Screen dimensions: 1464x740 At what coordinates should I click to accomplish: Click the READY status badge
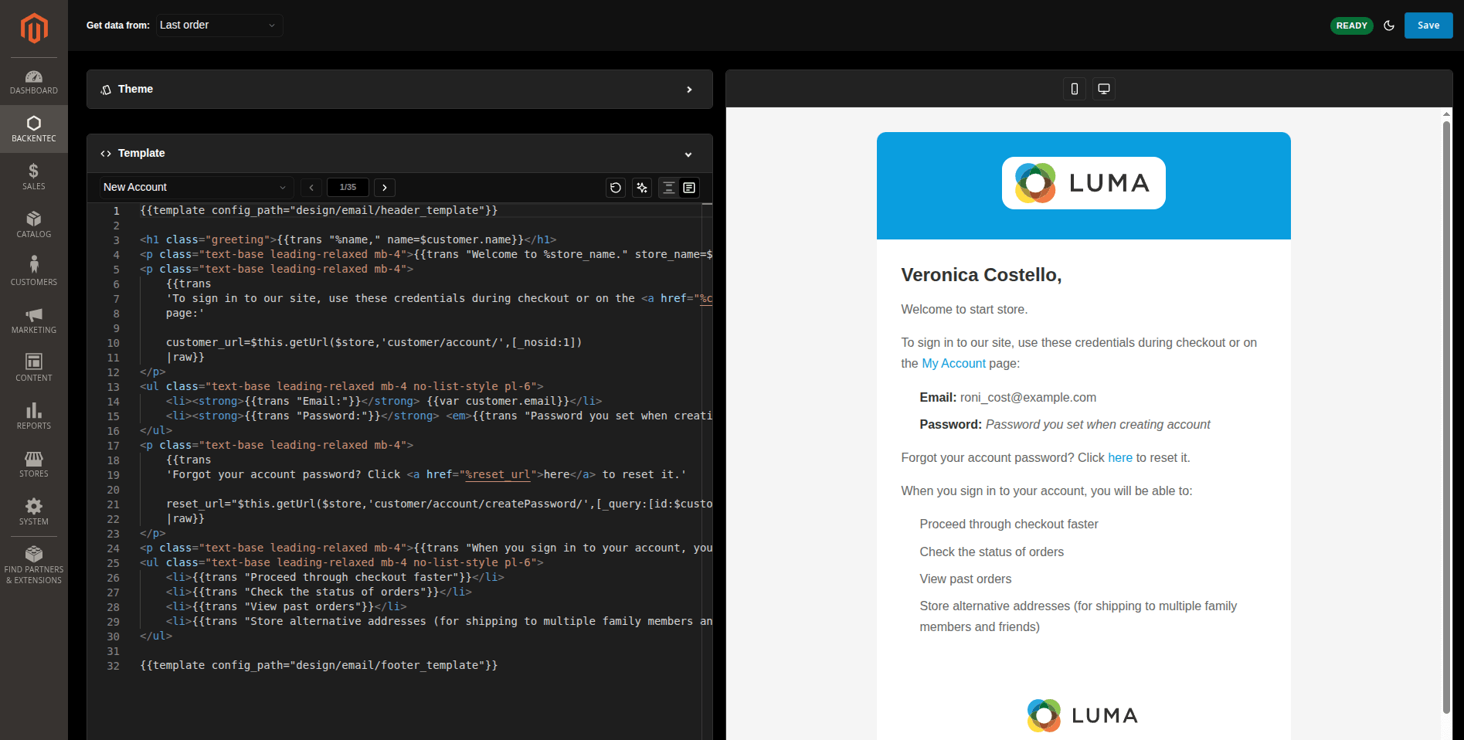1351,25
